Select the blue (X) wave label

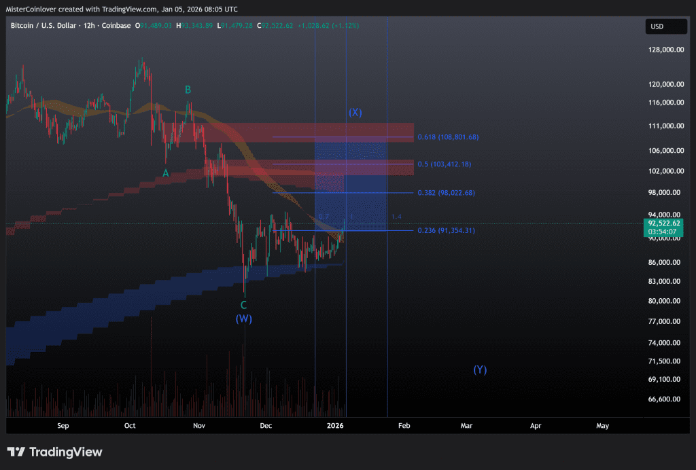tap(355, 112)
